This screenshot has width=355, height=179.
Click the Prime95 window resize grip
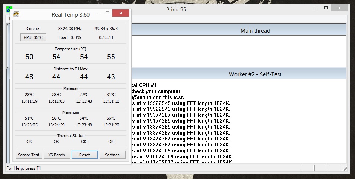[346, 169]
